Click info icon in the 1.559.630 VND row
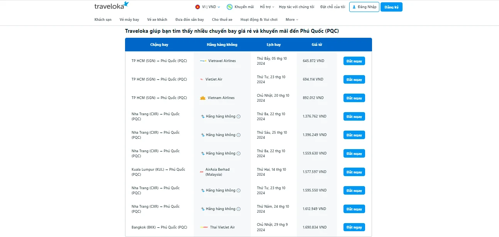The image size is (499, 237). point(239,153)
